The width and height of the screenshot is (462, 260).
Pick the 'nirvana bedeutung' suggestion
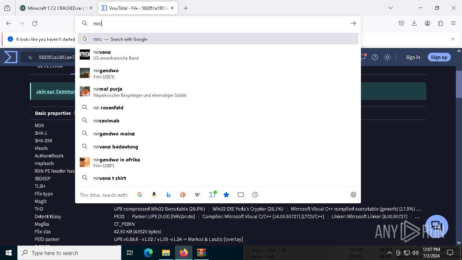click(218, 147)
